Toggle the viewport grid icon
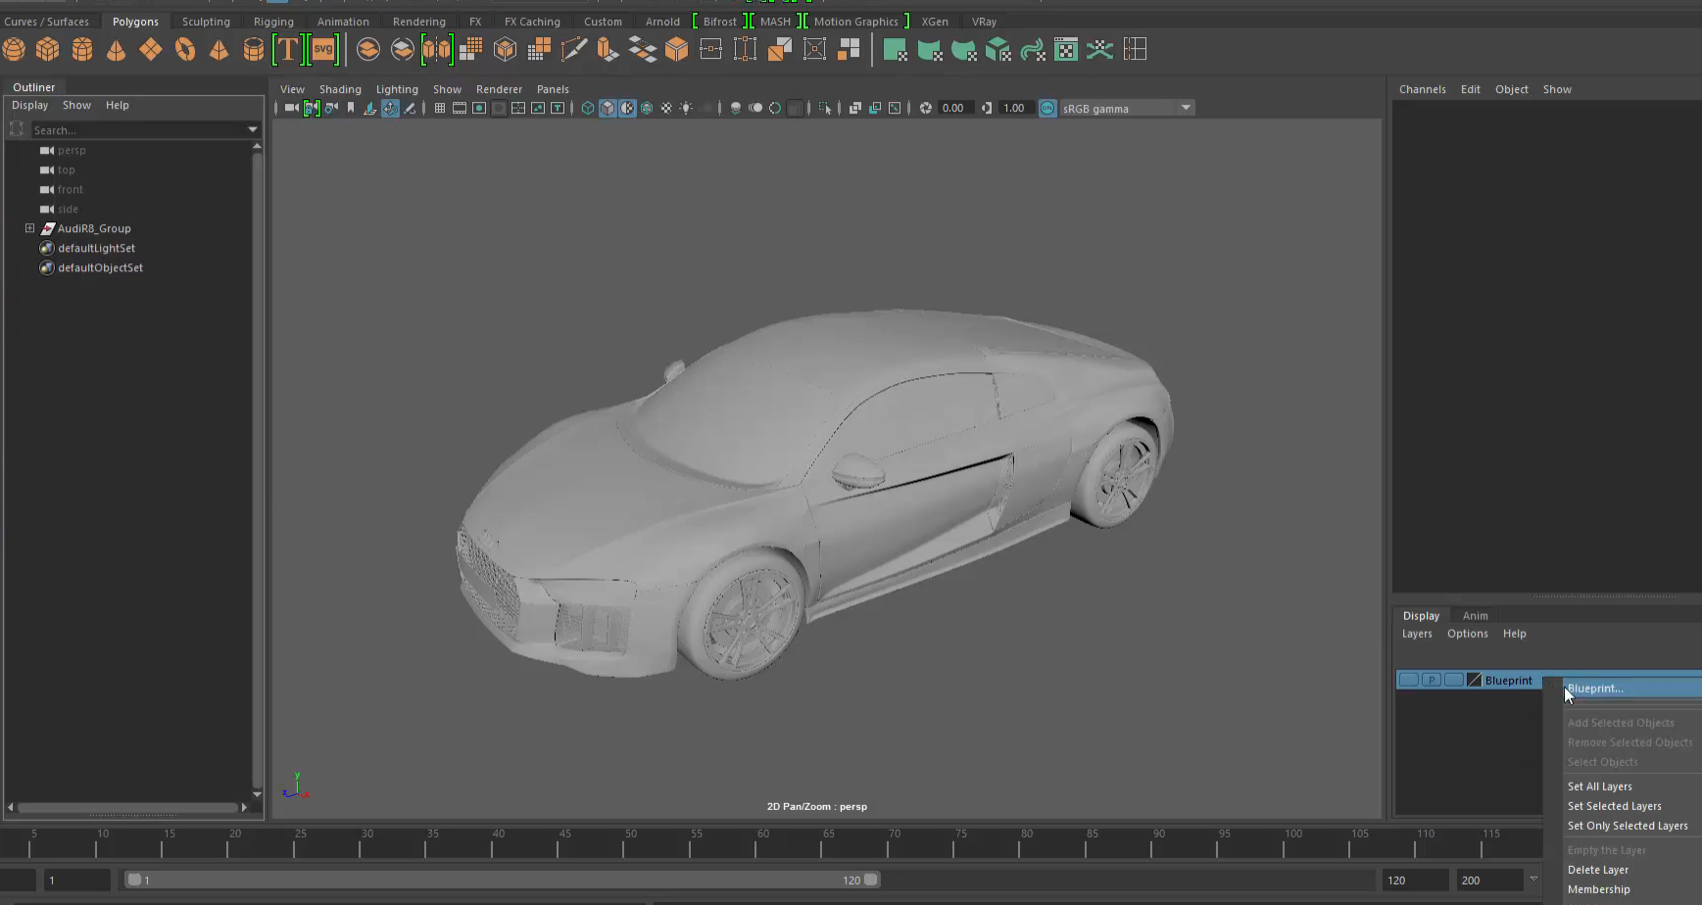The height and width of the screenshot is (905, 1702). [440, 108]
